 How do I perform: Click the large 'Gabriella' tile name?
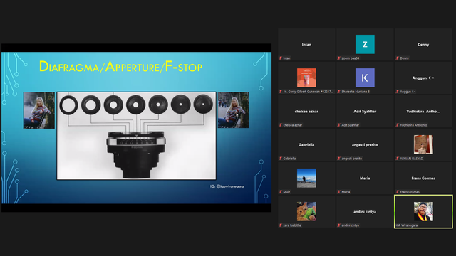[306, 144]
